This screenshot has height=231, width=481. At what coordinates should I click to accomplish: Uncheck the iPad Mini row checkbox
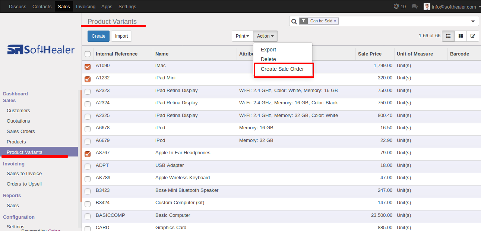88,79
